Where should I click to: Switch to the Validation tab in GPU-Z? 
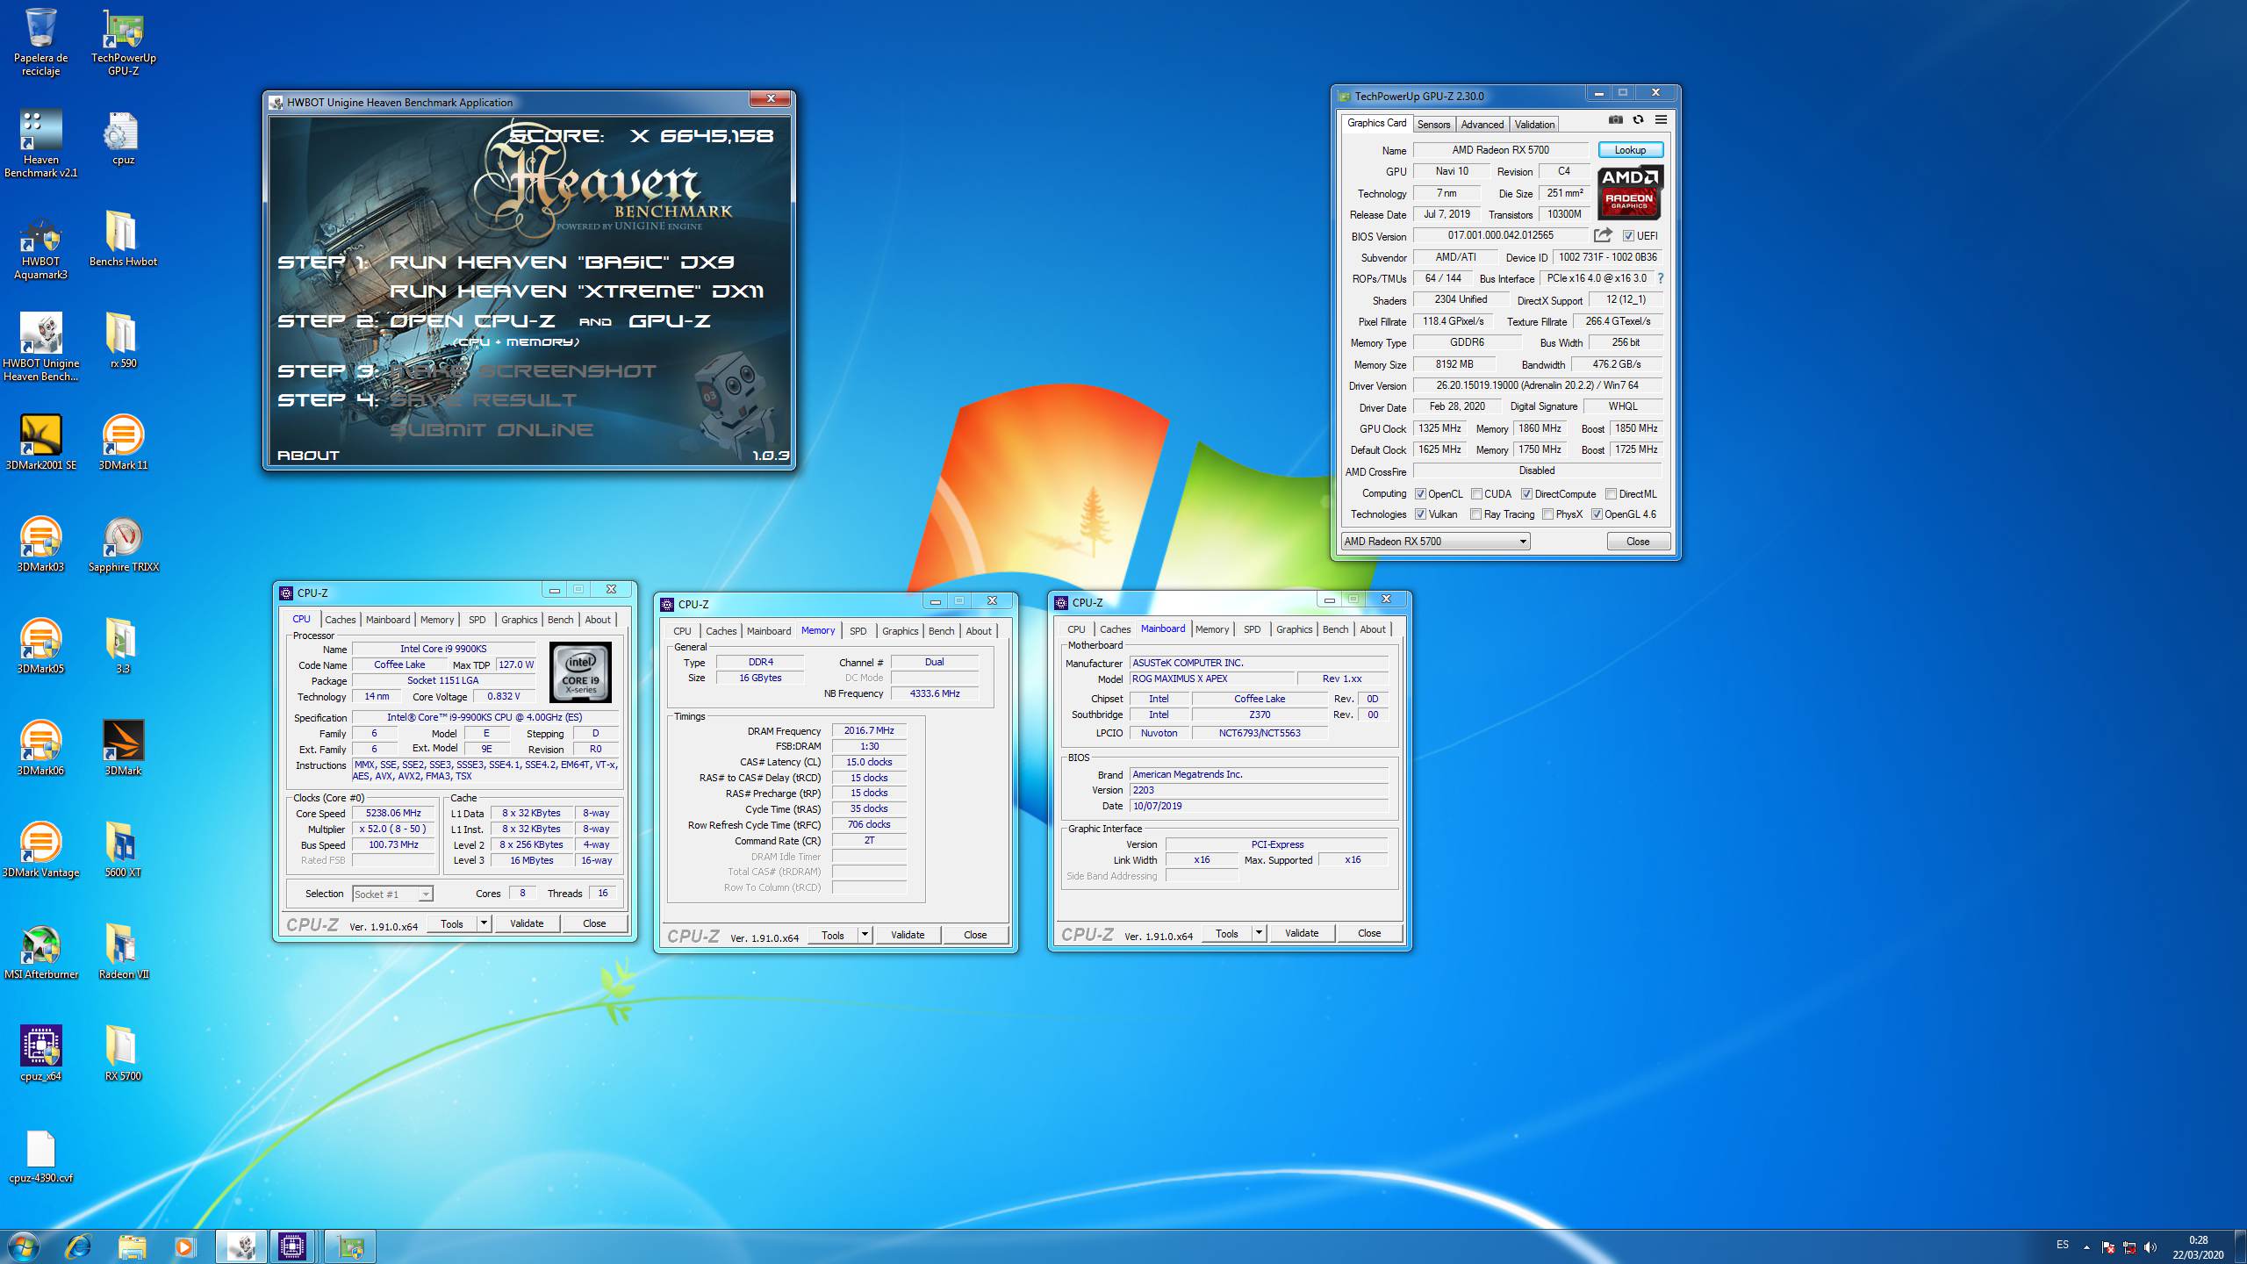point(1534,125)
